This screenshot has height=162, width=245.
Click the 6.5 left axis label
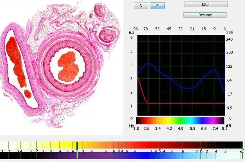tap(131, 33)
